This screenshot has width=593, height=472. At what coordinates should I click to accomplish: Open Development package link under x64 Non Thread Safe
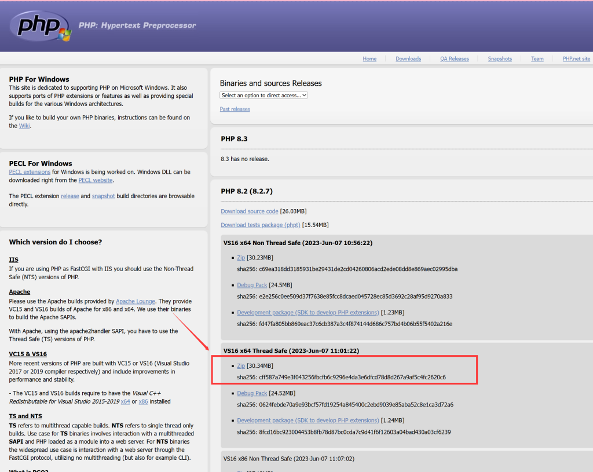coord(308,312)
